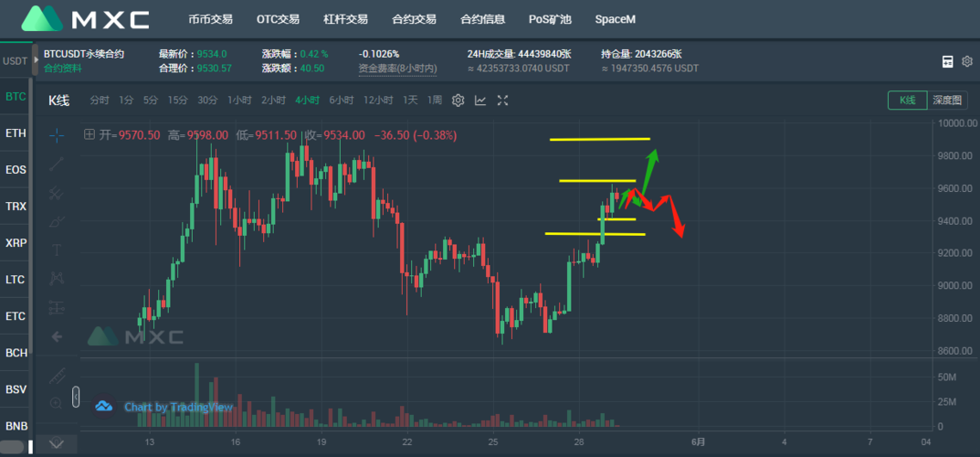This screenshot has height=457, width=980.
Task: Select ETH in the coin list
Action: (x=16, y=133)
